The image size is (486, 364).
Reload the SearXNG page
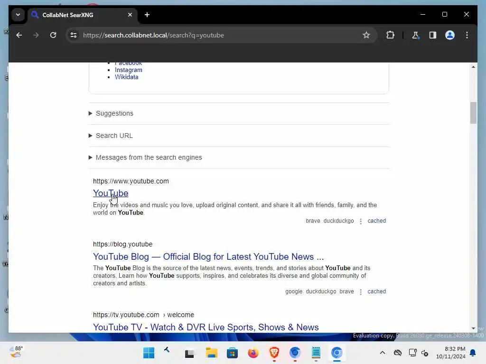click(53, 35)
